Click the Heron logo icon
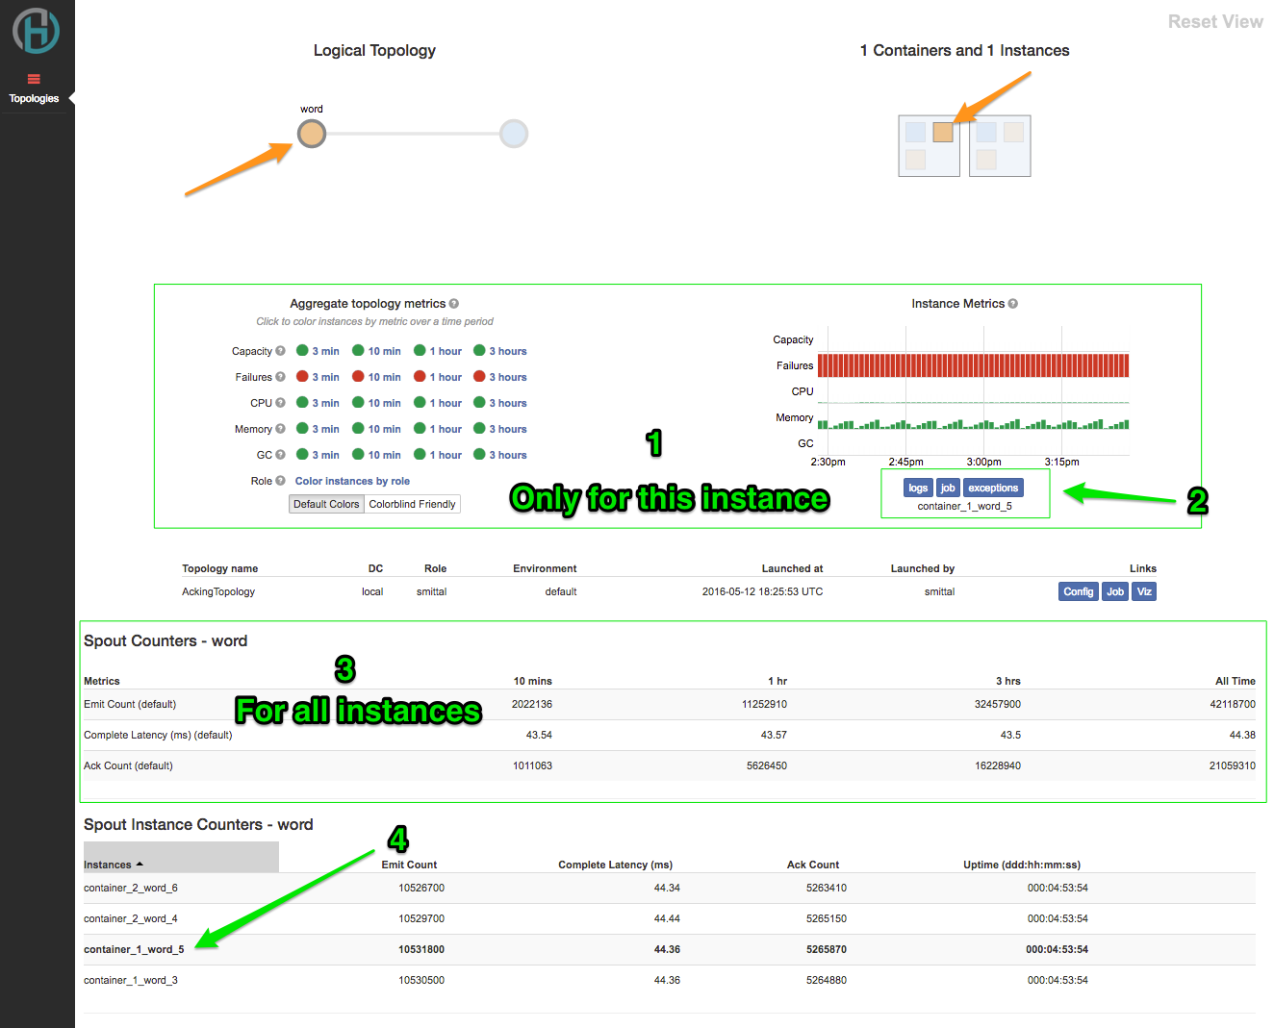Viewport: 1274px width, 1028px height. 36,30
